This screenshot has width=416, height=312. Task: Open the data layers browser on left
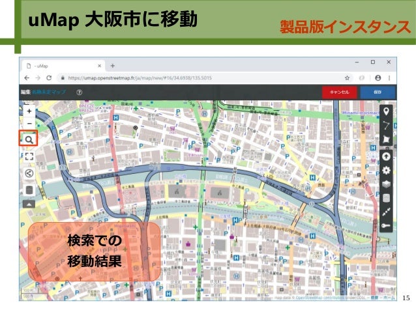[29, 190]
